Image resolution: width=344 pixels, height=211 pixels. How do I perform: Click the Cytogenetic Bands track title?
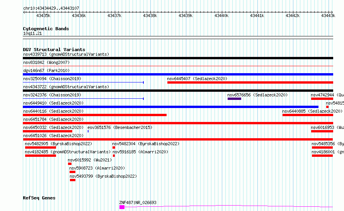[46, 29]
